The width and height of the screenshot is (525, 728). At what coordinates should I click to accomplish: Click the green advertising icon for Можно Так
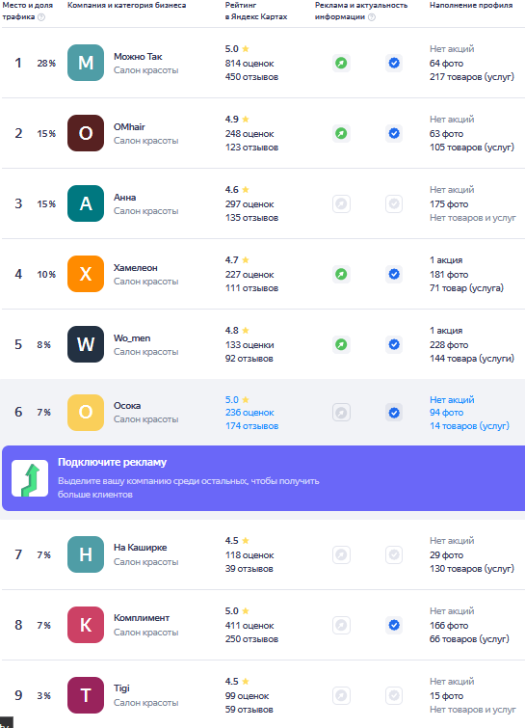click(x=341, y=63)
